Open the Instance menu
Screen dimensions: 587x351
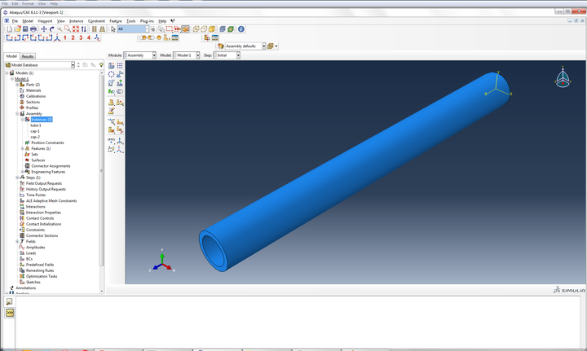coord(76,21)
